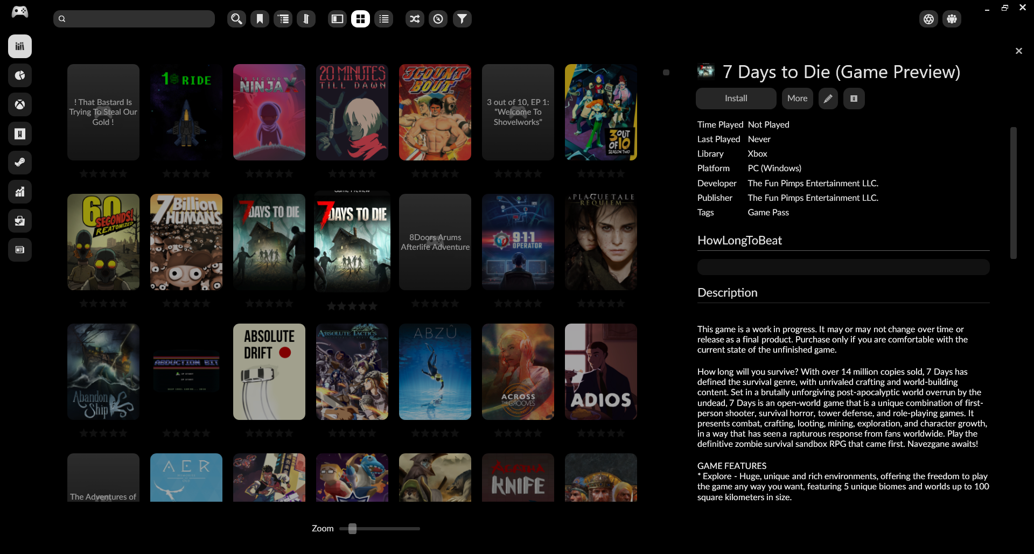Click the search input field
Image resolution: width=1034 pixels, height=554 pixels.
[134, 19]
